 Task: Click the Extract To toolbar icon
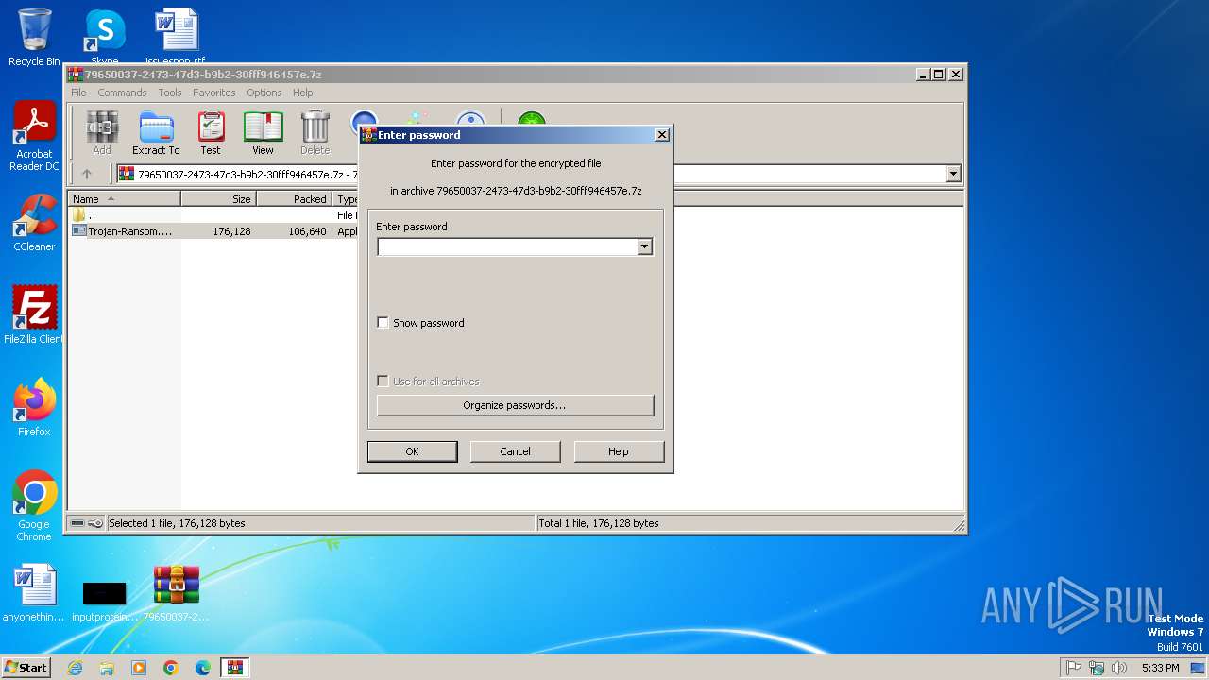point(156,133)
